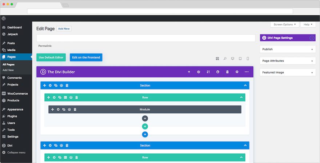Open portability arrows icon in Divi Builder header

click(x=208, y=72)
